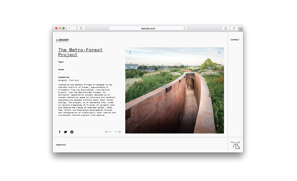
Task: Click the tkstudio.co.th address bar
Action: (148, 28)
